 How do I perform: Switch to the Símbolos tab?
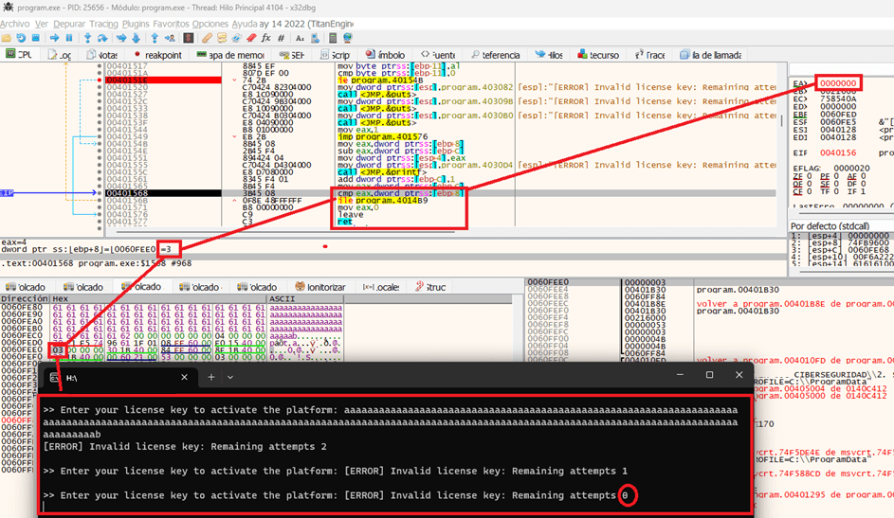pos(386,55)
